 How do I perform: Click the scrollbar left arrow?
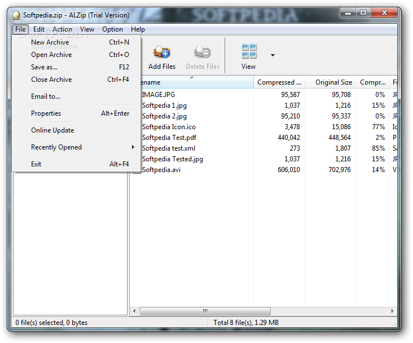click(x=134, y=311)
